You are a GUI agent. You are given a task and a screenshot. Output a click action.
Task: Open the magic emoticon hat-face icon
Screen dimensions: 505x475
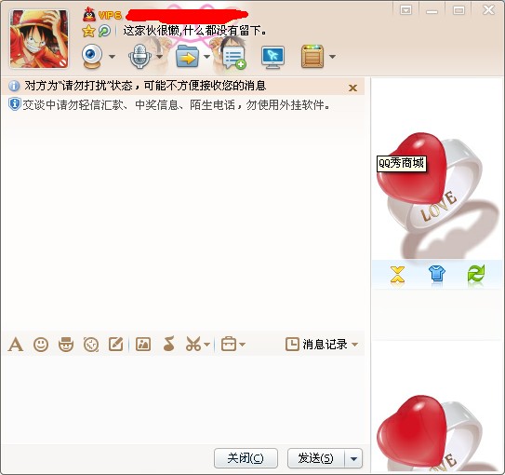click(66, 345)
